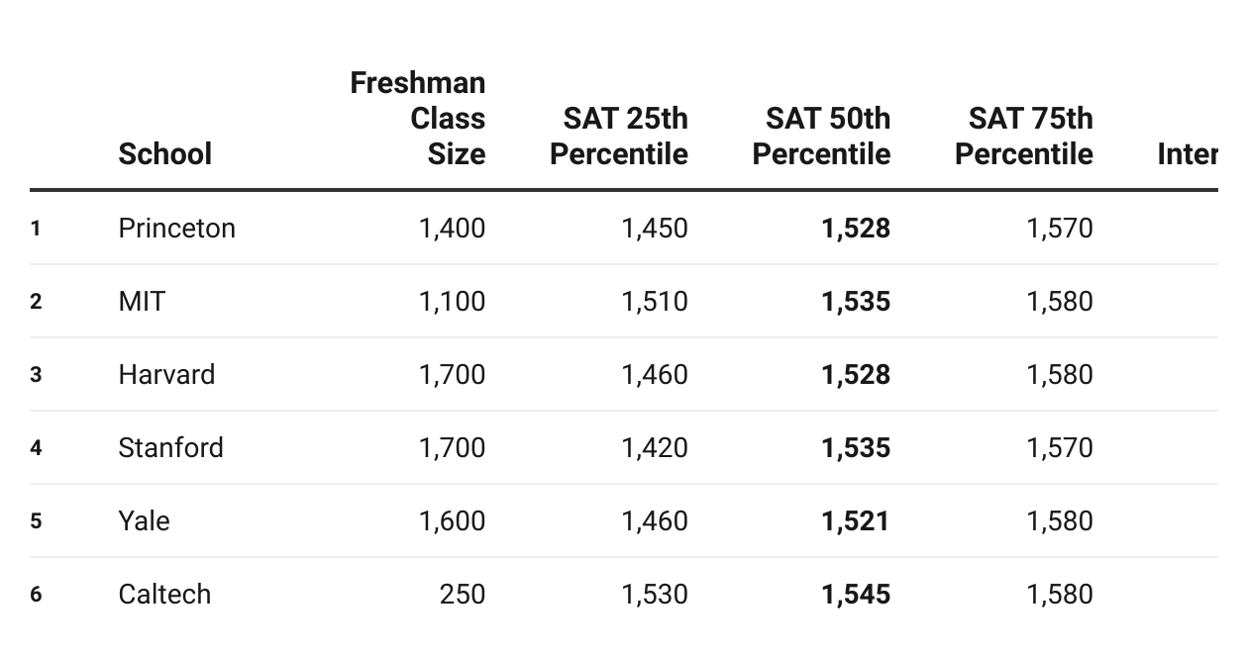This screenshot has height=653, width=1248.
Task: Click the partially visible Inter column header
Action: click(1187, 153)
